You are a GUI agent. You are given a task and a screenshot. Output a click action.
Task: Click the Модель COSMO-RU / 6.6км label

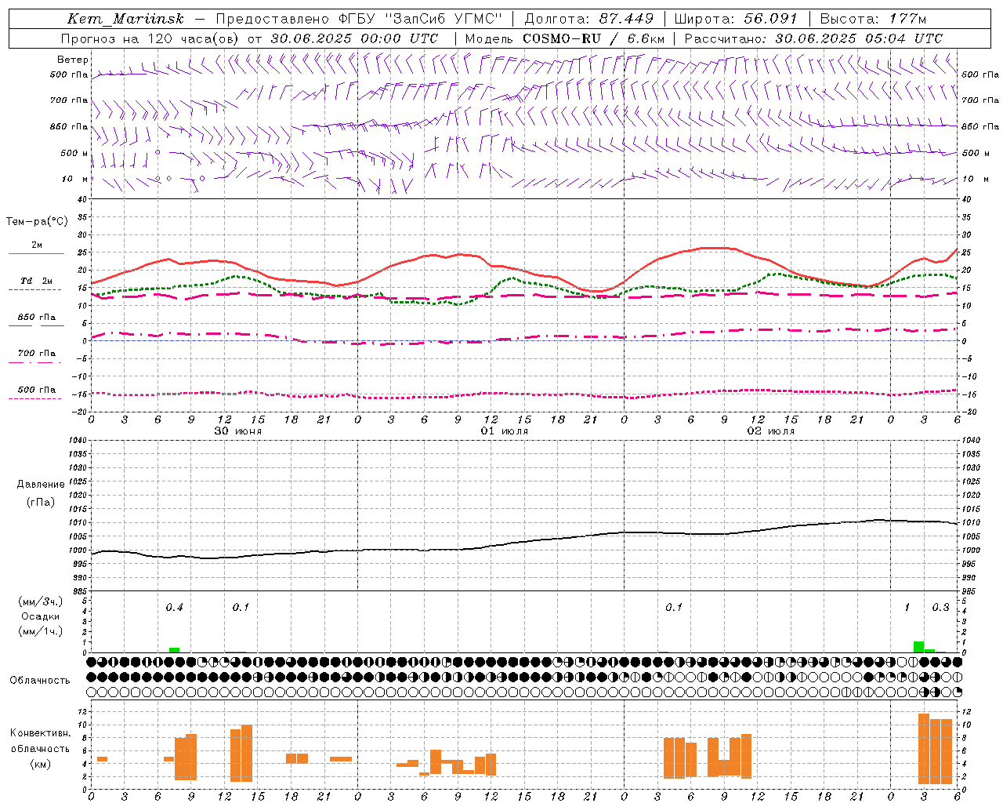[x=564, y=38]
